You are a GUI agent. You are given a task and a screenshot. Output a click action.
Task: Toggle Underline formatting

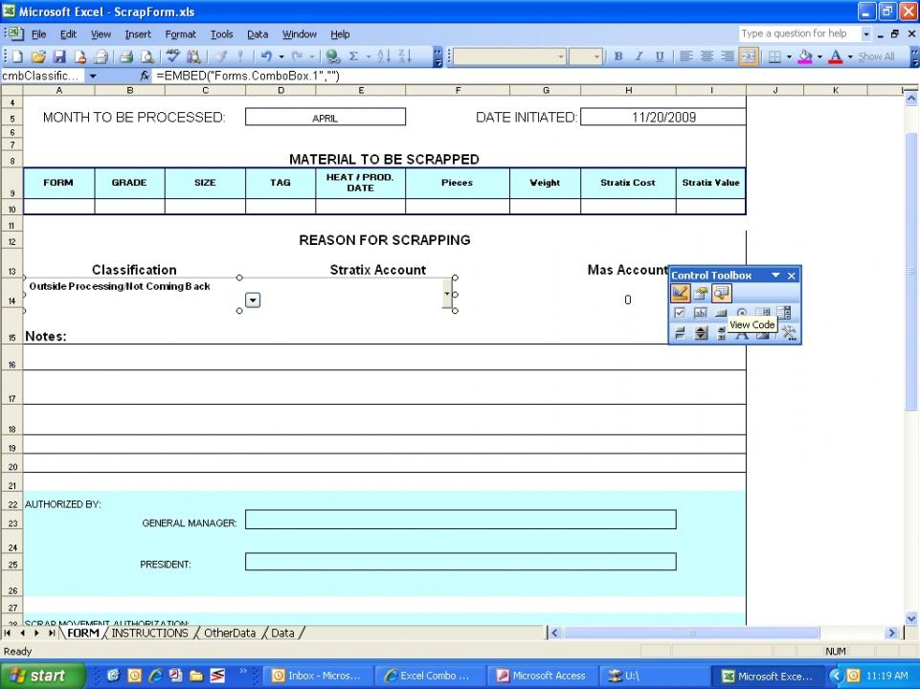pos(660,56)
